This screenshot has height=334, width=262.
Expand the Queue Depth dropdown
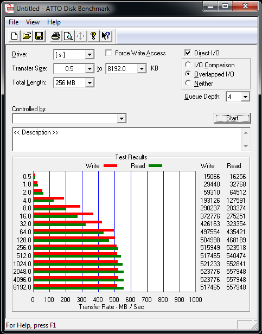point(245,97)
